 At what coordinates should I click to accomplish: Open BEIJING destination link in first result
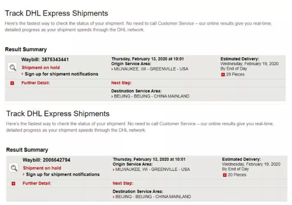152,96
